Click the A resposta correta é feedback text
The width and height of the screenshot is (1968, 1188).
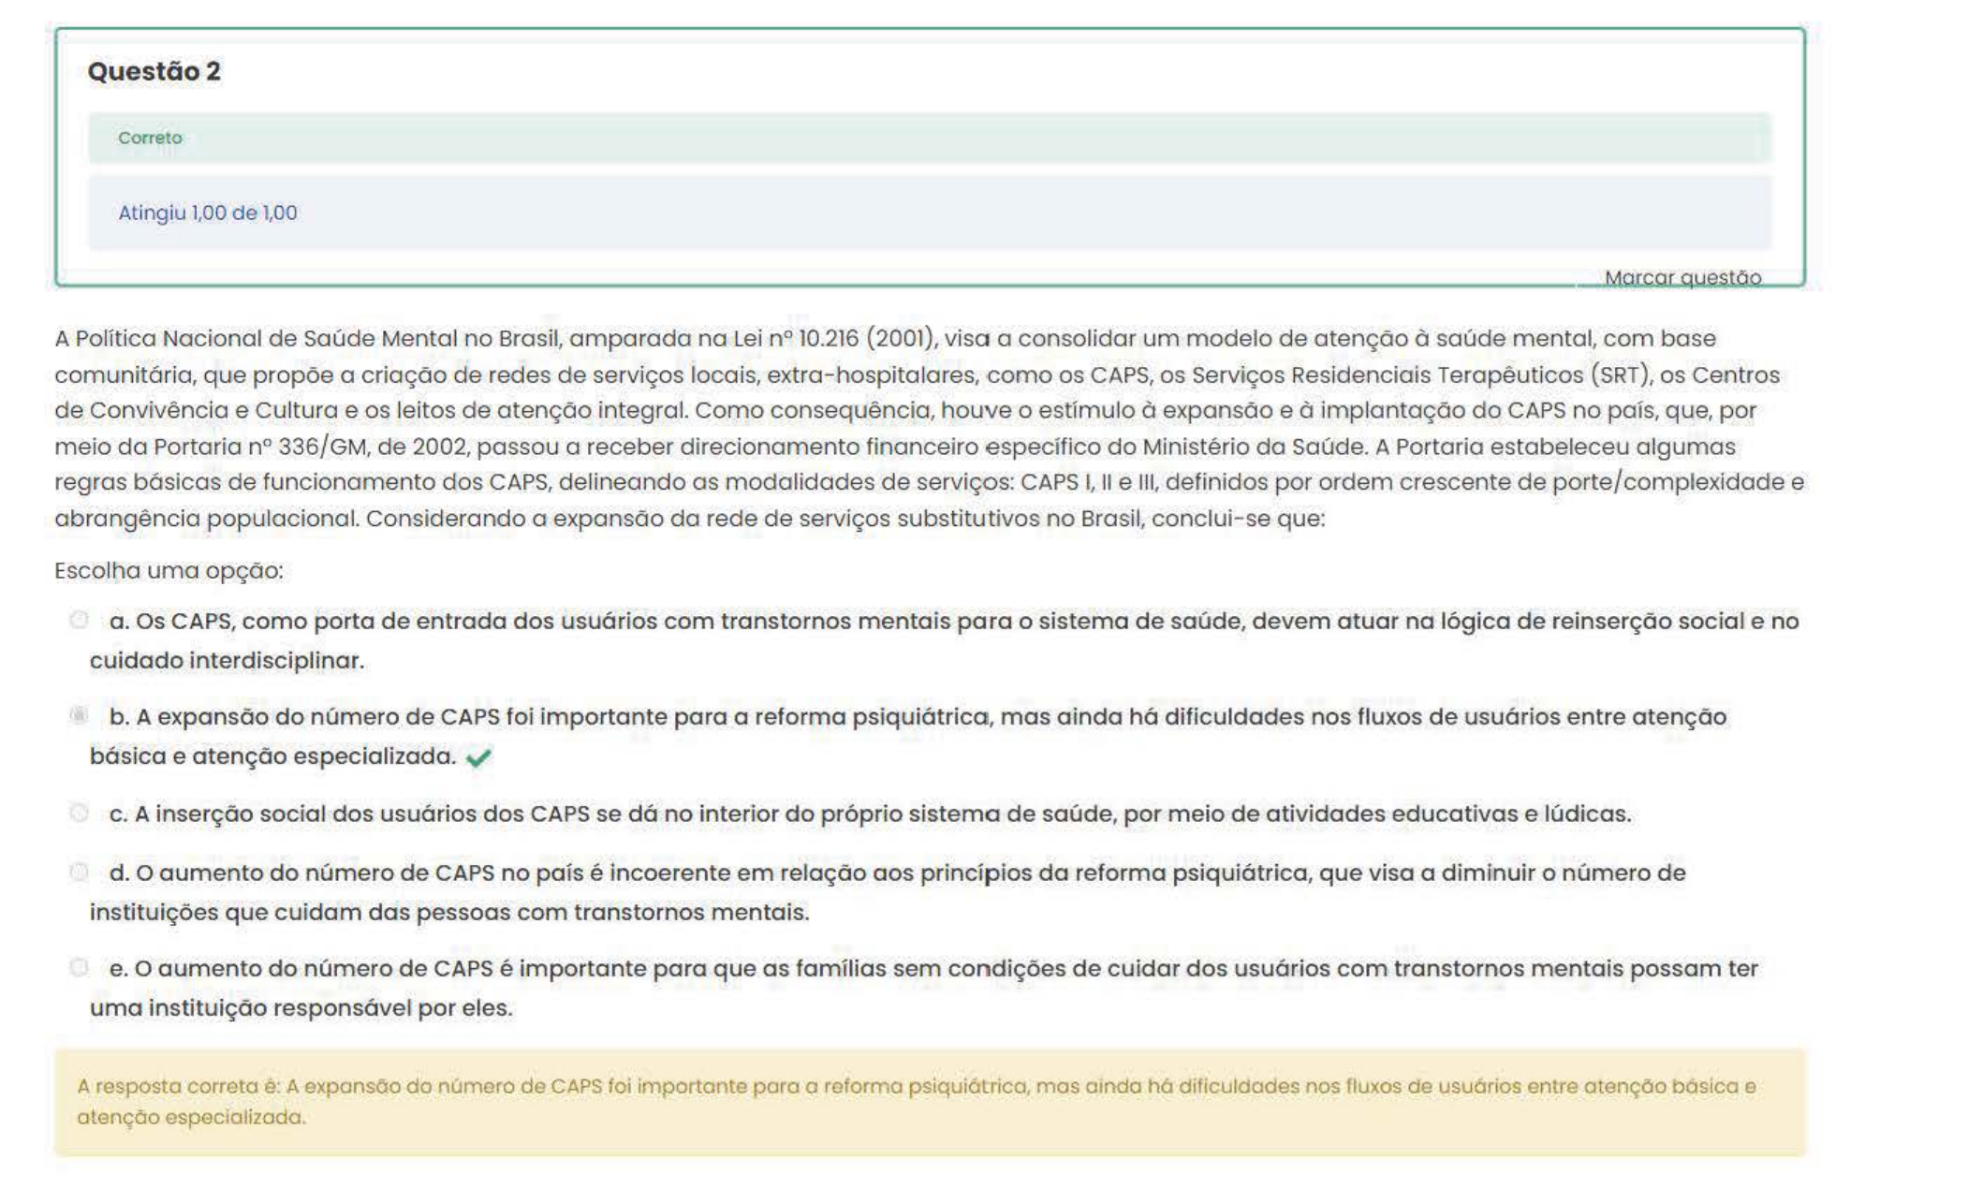917,1101
